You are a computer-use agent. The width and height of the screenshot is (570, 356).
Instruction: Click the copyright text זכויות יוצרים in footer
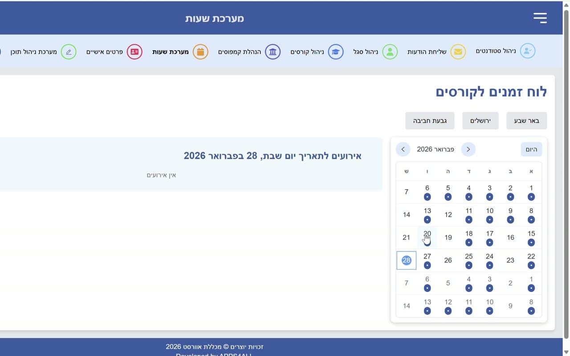point(215,347)
